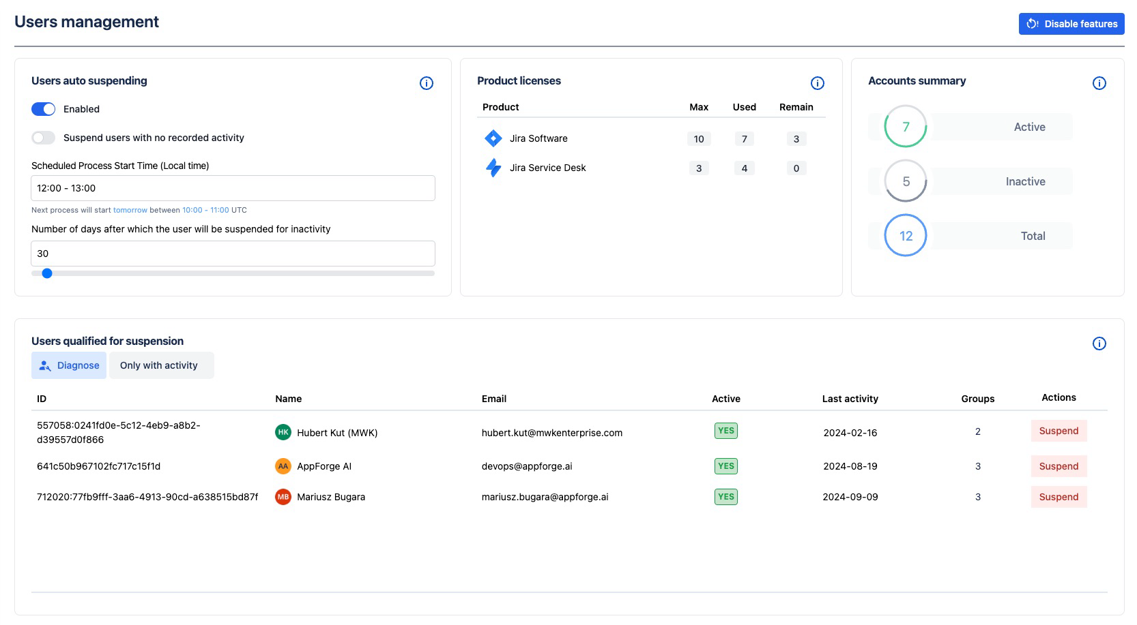Click AppForge AI's orange AA avatar
This screenshot has width=1137, height=625.
[x=283, y=466]
